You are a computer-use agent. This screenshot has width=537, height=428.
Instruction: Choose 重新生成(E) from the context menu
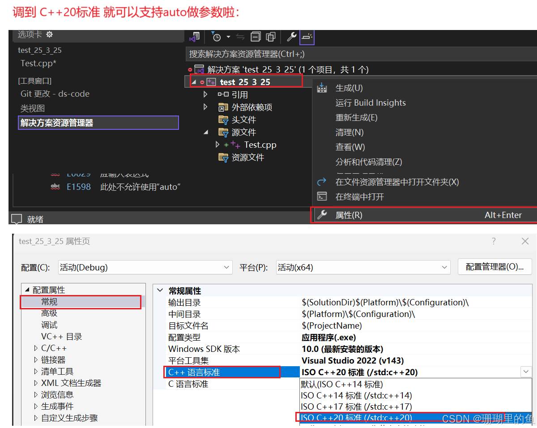click(357, 117)
